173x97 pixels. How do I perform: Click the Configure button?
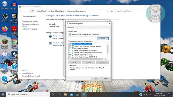pos(103,39)
